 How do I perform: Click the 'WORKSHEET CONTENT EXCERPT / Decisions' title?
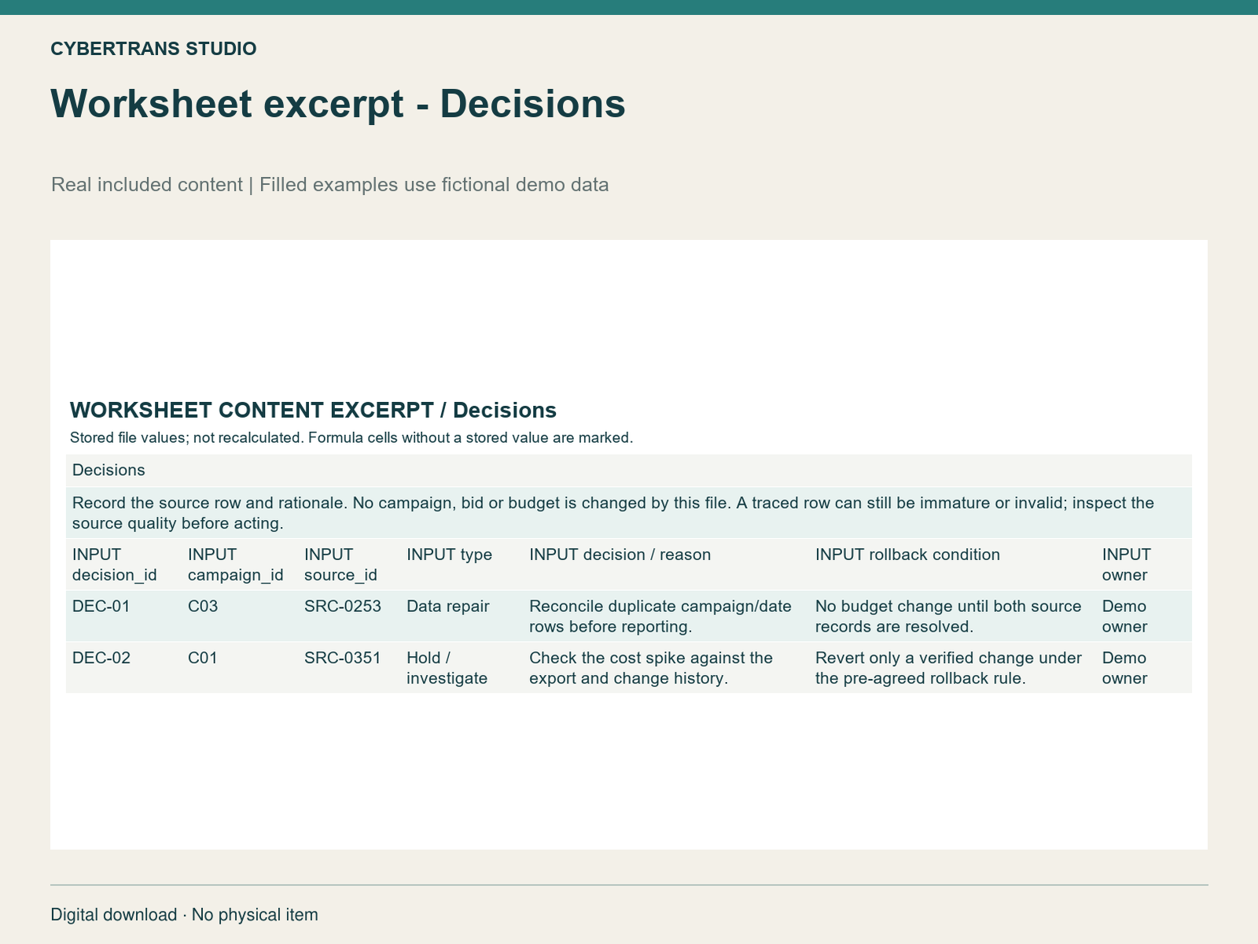coord(313,410)
